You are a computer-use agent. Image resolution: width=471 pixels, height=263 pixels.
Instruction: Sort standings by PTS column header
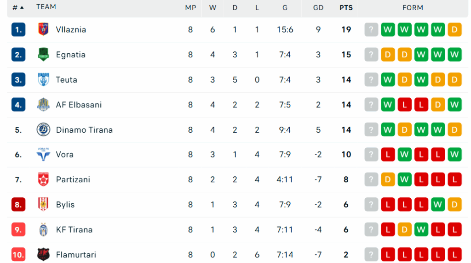point(346,7)
